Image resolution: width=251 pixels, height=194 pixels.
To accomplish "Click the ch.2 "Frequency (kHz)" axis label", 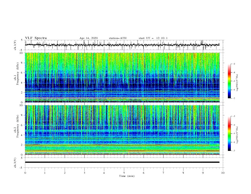I will [x=17, y=126].
